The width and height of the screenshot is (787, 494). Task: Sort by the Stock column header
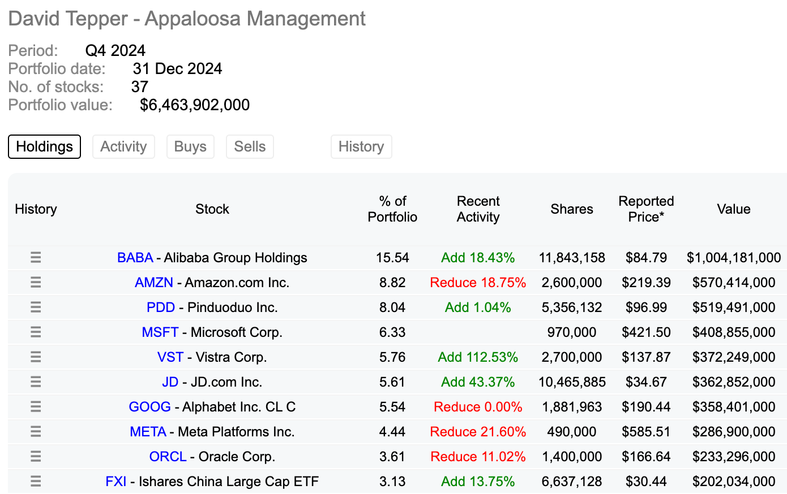coord(212,209)
